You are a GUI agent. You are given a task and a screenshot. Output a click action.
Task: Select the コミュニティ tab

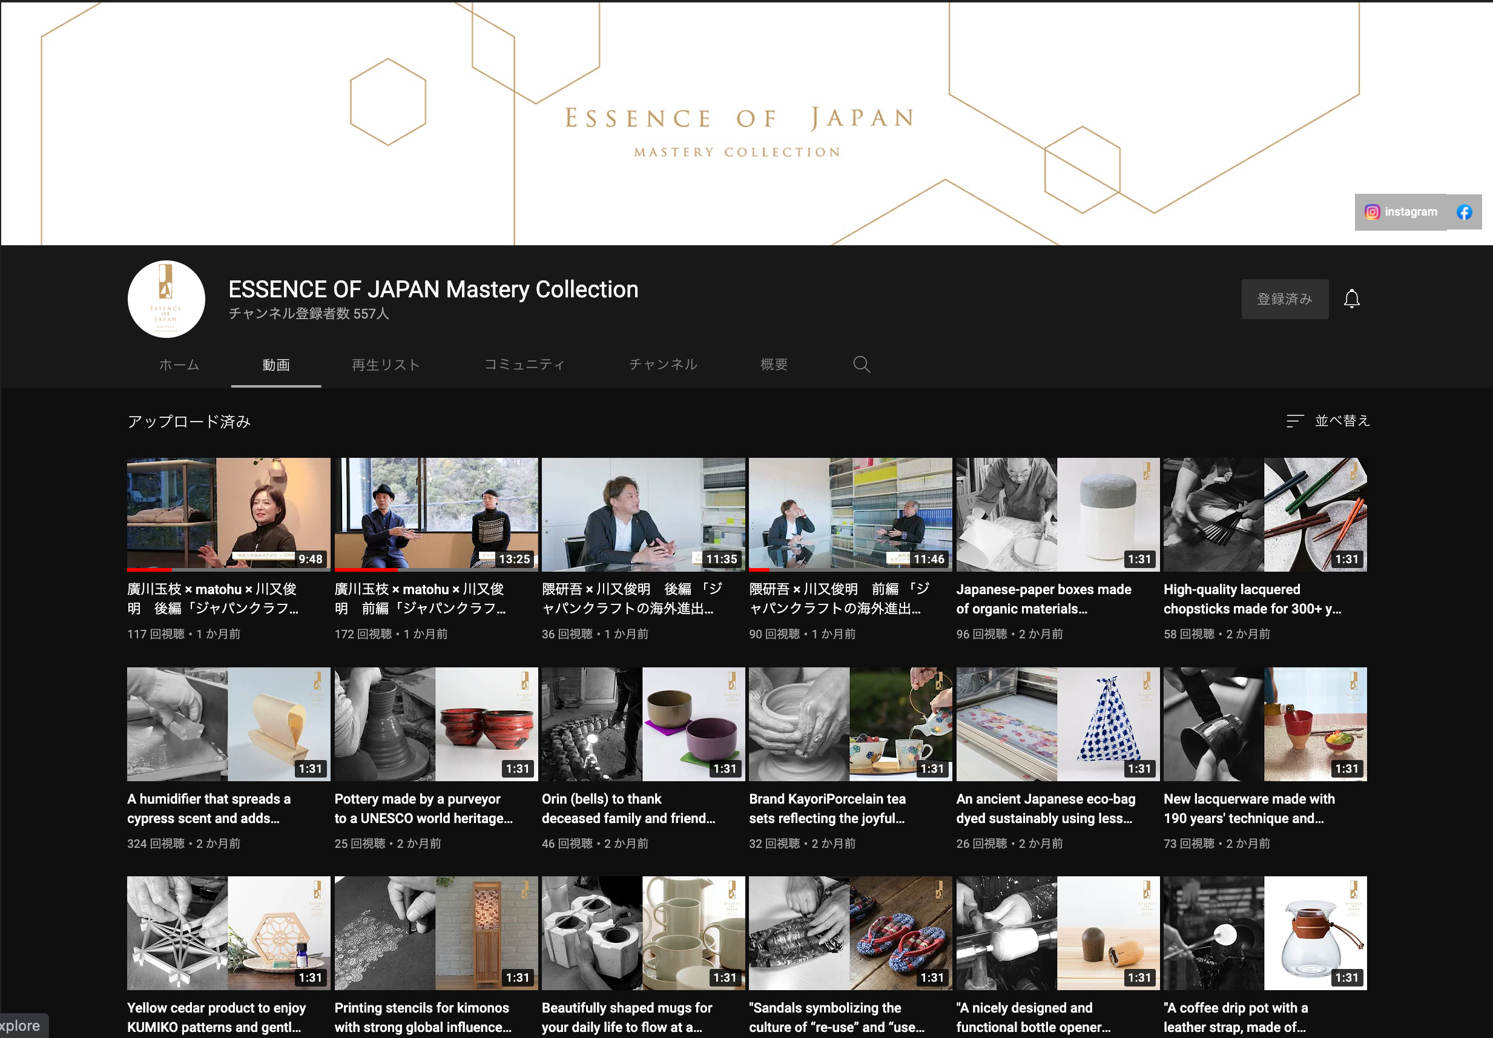coord(524,365)
